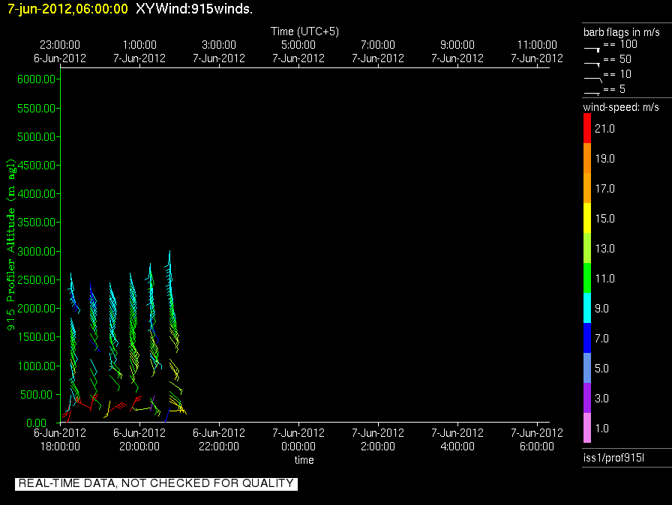Pick the purple 3.0 color bar segment

pos(587,399)
